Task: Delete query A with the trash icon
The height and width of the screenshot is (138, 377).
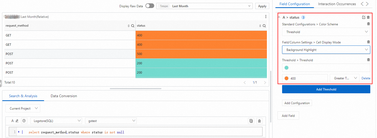Action: click(x=259, y=121)
